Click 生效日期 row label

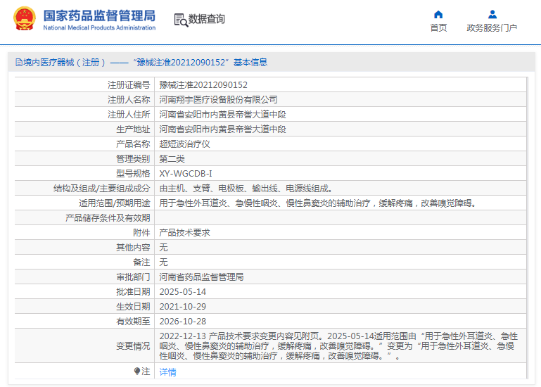133,307
